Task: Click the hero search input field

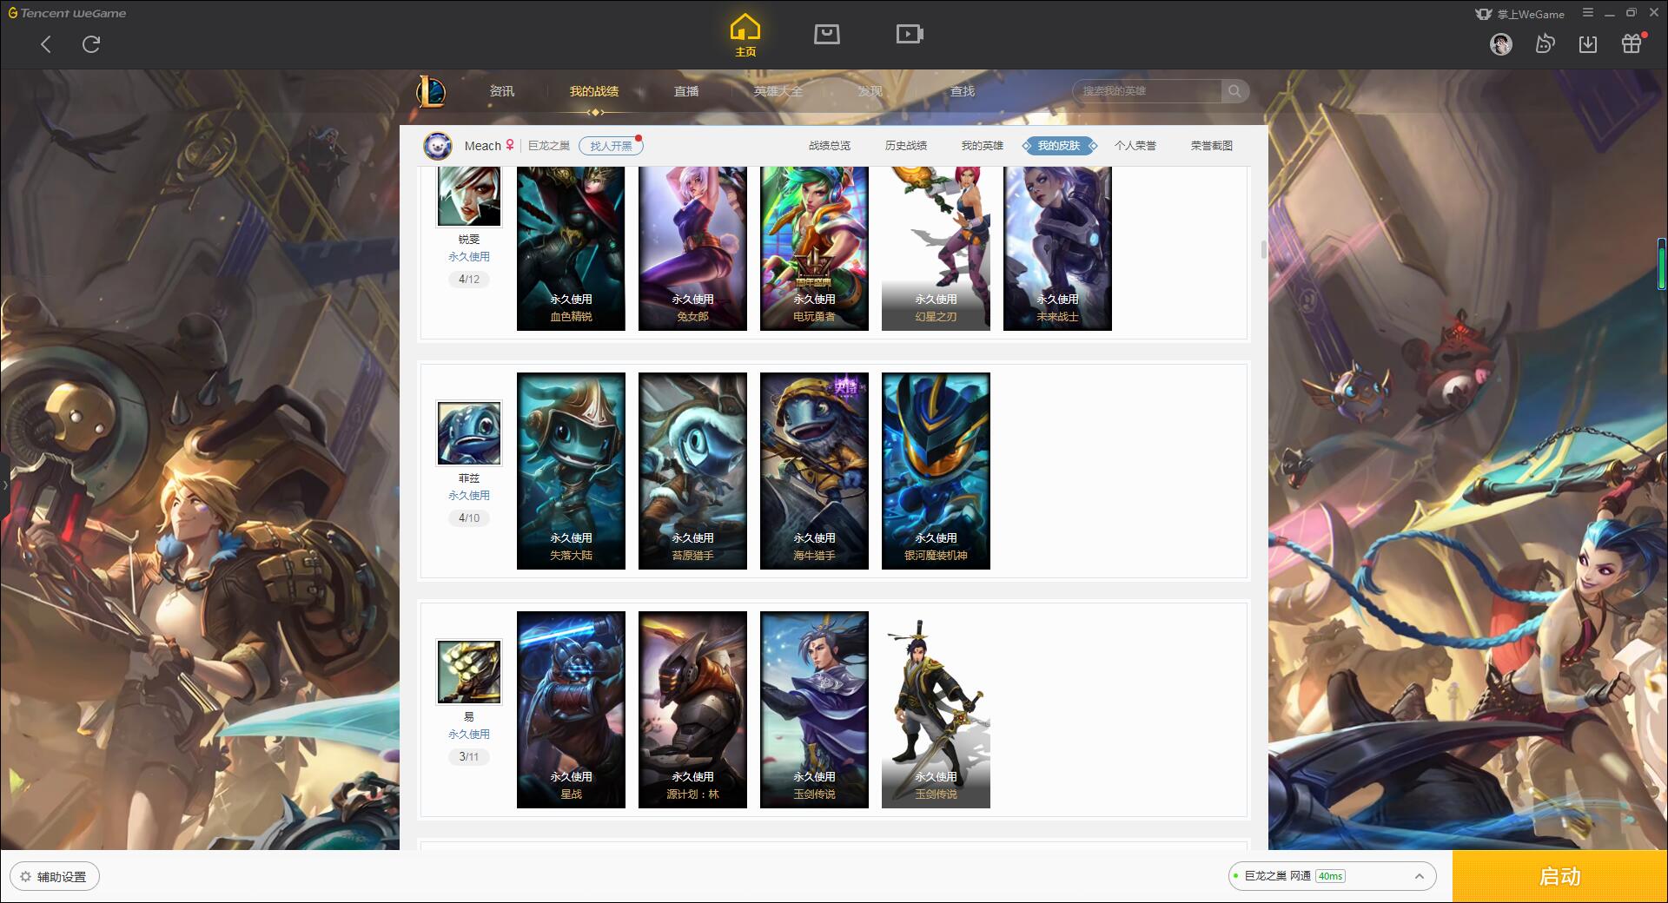Action: coord(1148,91)
